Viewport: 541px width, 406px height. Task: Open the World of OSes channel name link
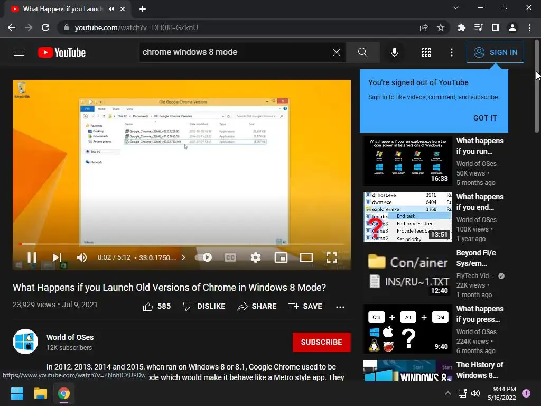tap(70, 337)
